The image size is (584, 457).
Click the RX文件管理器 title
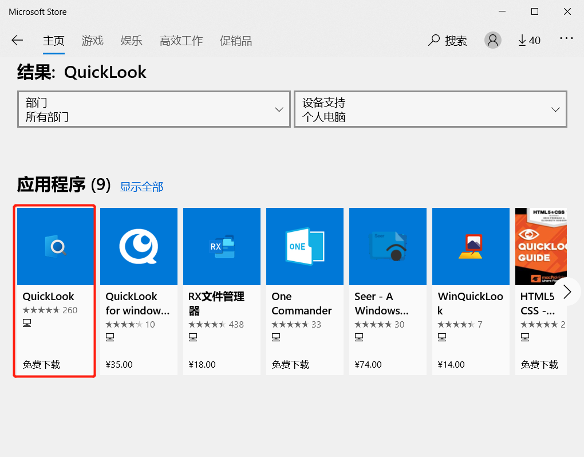pyautogui.click(x=216, y=303)
